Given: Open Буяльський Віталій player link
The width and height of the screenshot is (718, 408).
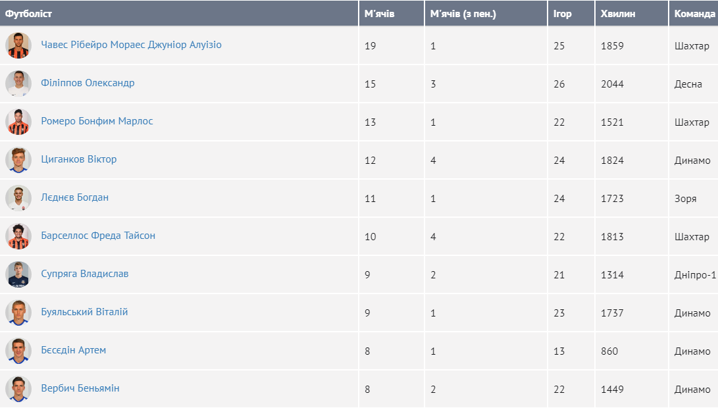Looking at the screenshot, I should pos(84,312).
